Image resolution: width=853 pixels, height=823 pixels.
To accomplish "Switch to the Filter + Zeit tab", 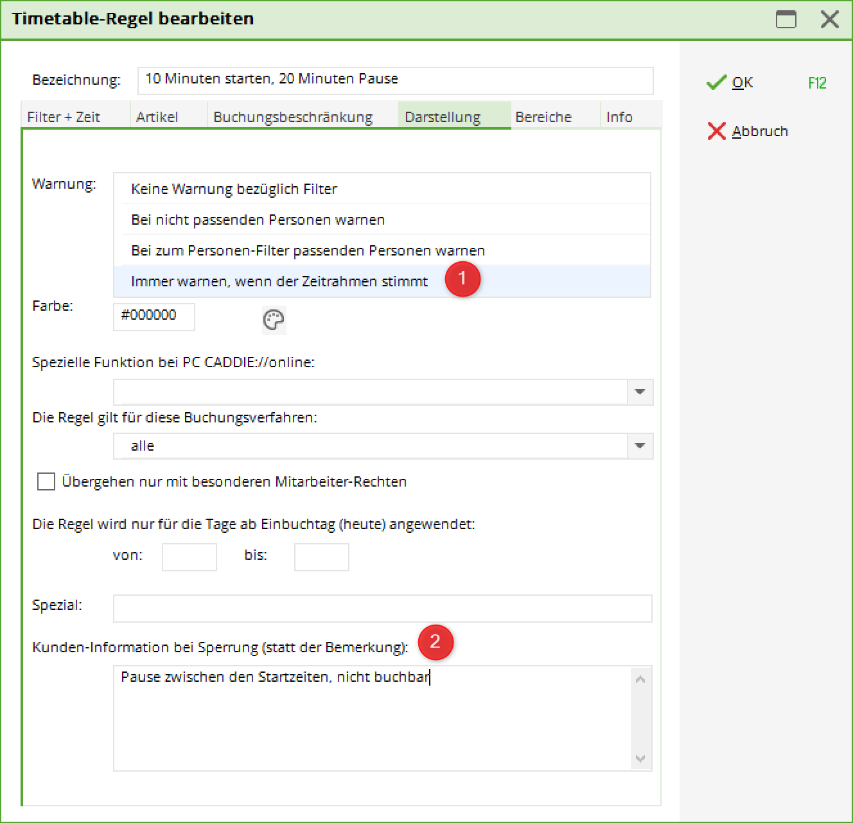I will 64,117.
